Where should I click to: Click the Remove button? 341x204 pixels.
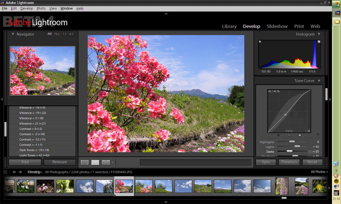(x=60, y=162)
